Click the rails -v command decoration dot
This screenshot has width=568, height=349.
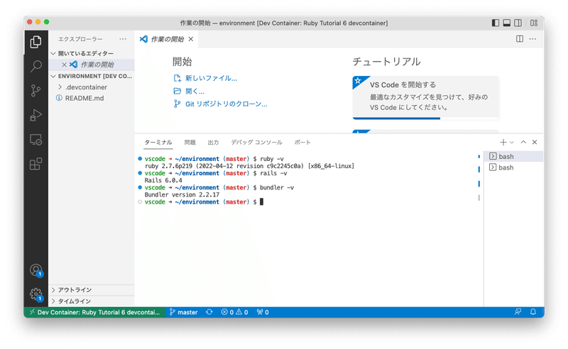tap(140, 173)
